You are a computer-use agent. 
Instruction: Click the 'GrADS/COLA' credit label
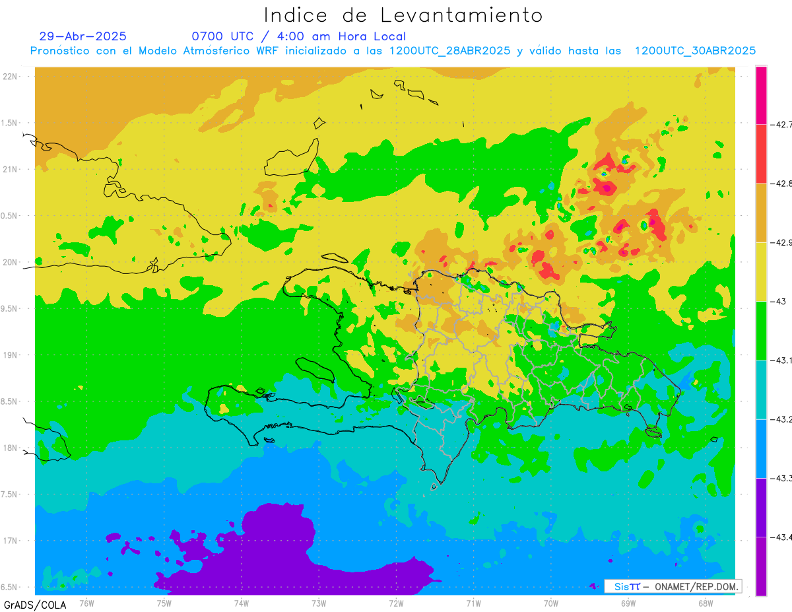[x=35, y=605]
